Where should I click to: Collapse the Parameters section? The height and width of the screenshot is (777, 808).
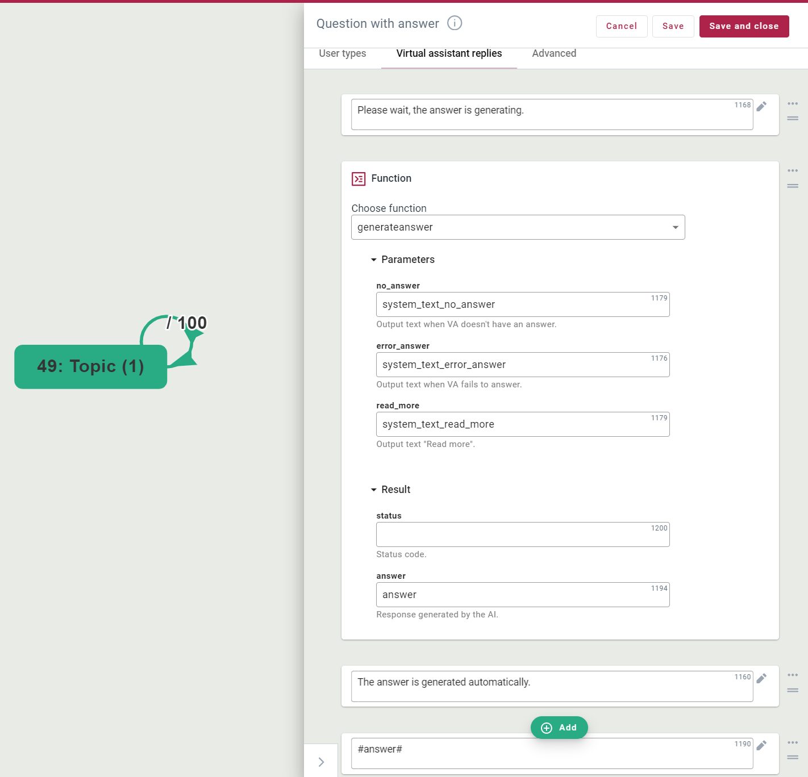click(x=374, y=260)
